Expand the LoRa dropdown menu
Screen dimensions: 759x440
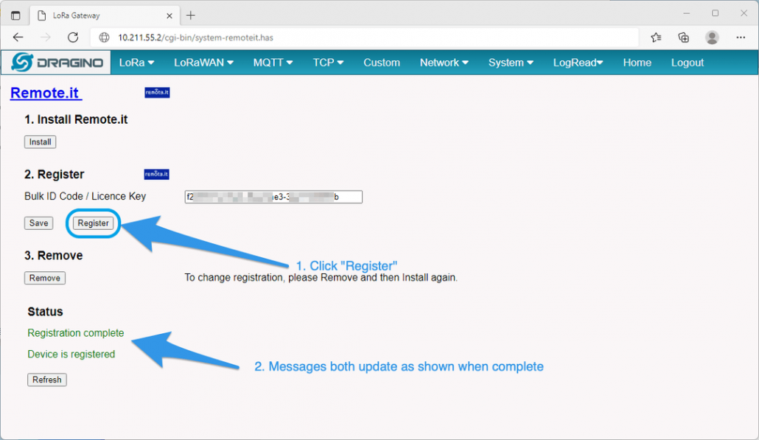pos(136,63)
